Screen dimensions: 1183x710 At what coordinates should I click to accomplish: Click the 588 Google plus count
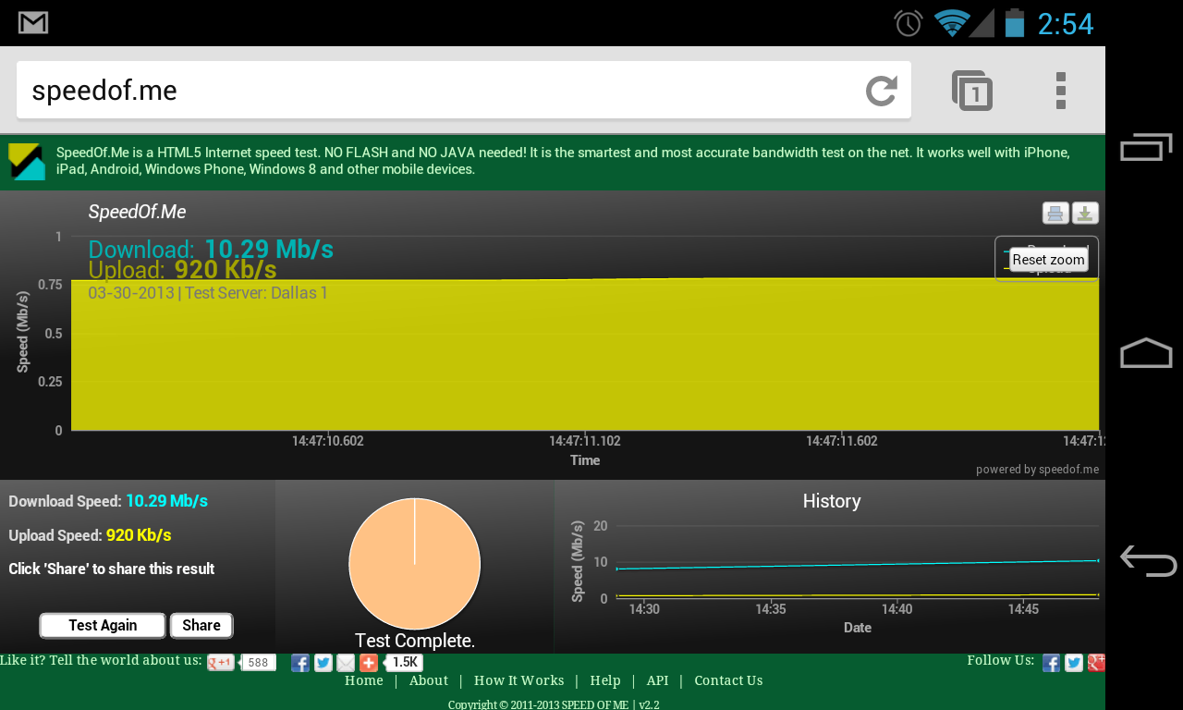(x=258, y=663)
